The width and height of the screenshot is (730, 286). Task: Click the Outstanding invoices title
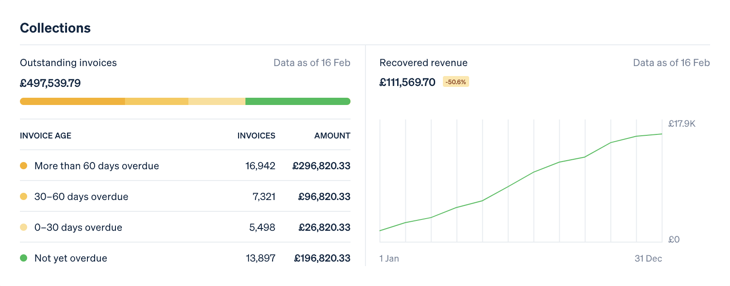pyautogui.click(x=68, y=63)
